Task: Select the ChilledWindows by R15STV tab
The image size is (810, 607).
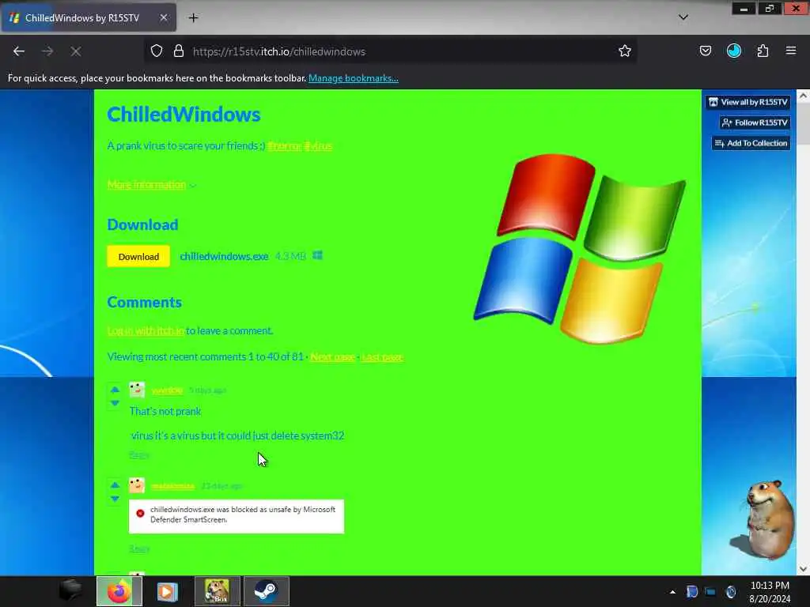Action: coord(89,17)
